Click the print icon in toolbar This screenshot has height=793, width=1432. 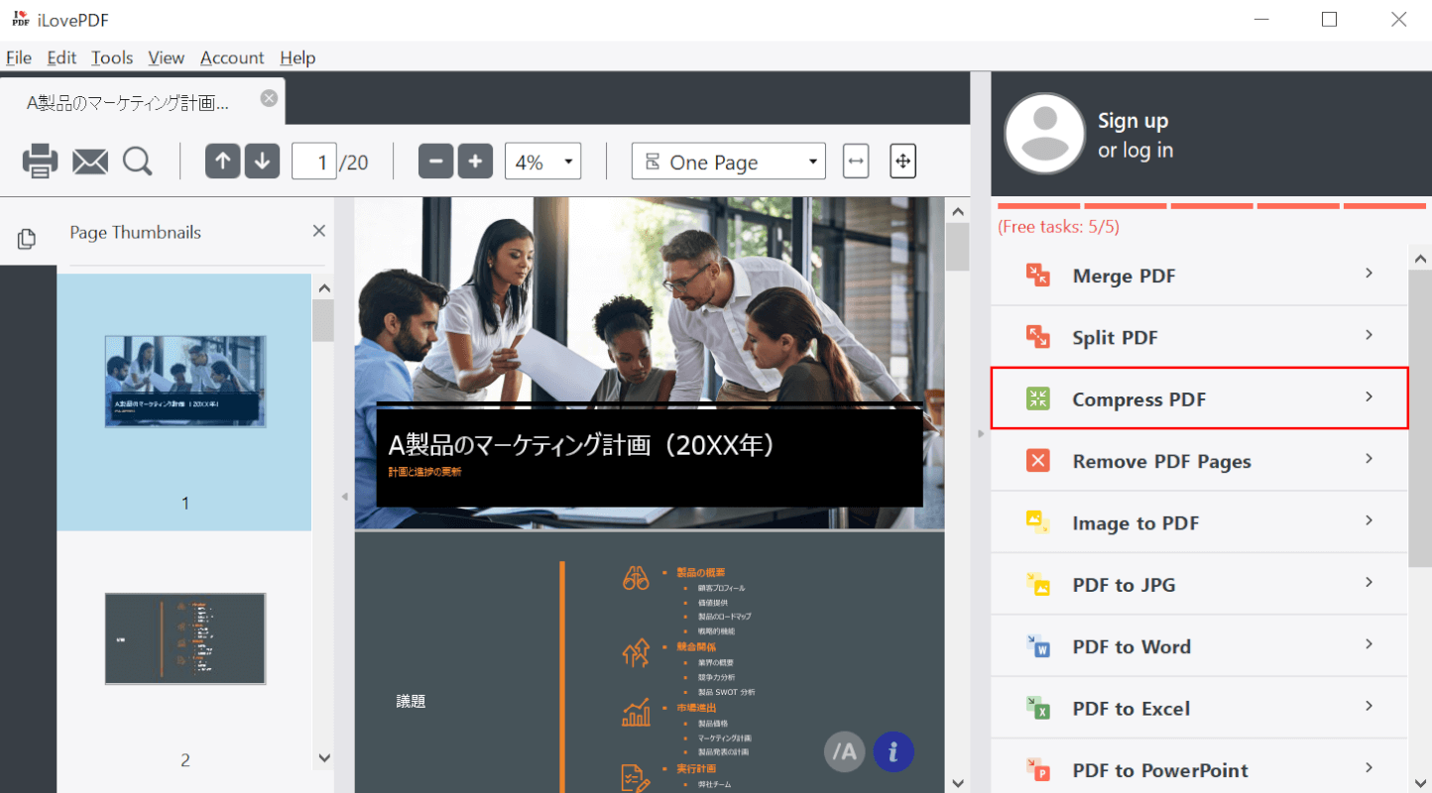point(40,162)
